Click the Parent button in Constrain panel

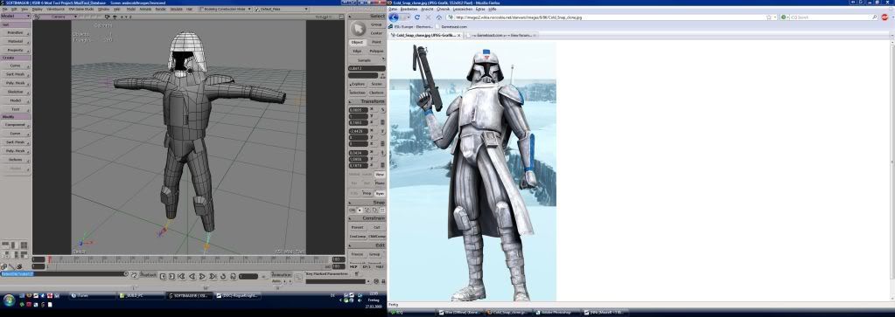(x=357, y=227)
